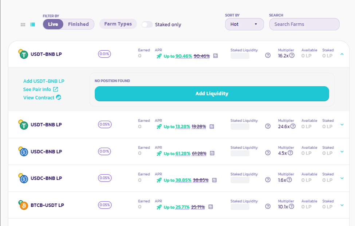Click help icon next to 16.2x multiplier
The image size is (355, 226).
coord(292,55)
